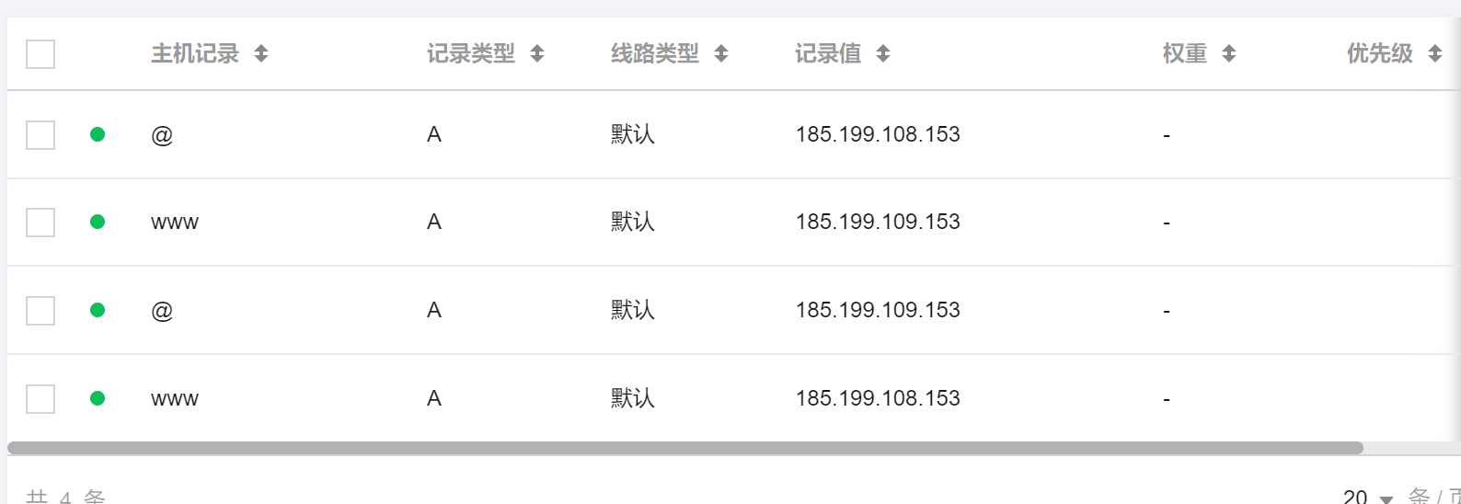Click the 主机记录 column header label
Screen dimensions: 1461x504
coord(195,54)
